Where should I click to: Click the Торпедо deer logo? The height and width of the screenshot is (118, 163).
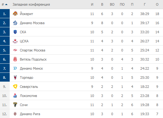15,78
